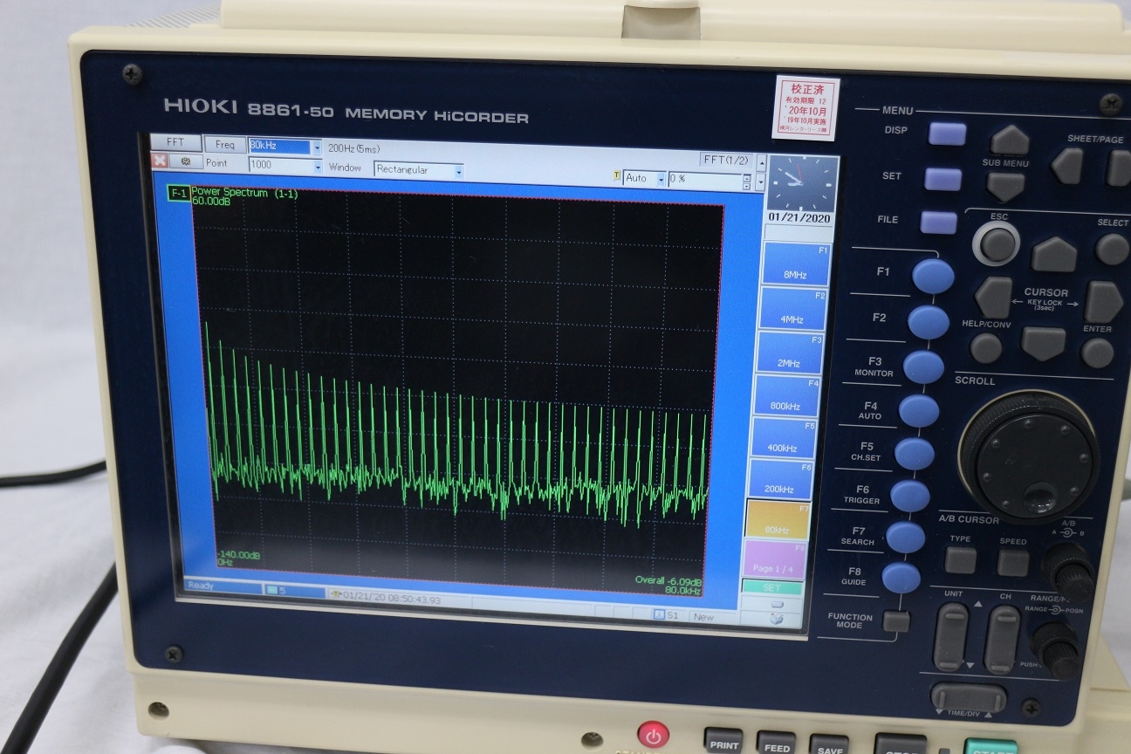Click the small bar icon under SET
The image size is (1131, 754).
coord(776,604)
